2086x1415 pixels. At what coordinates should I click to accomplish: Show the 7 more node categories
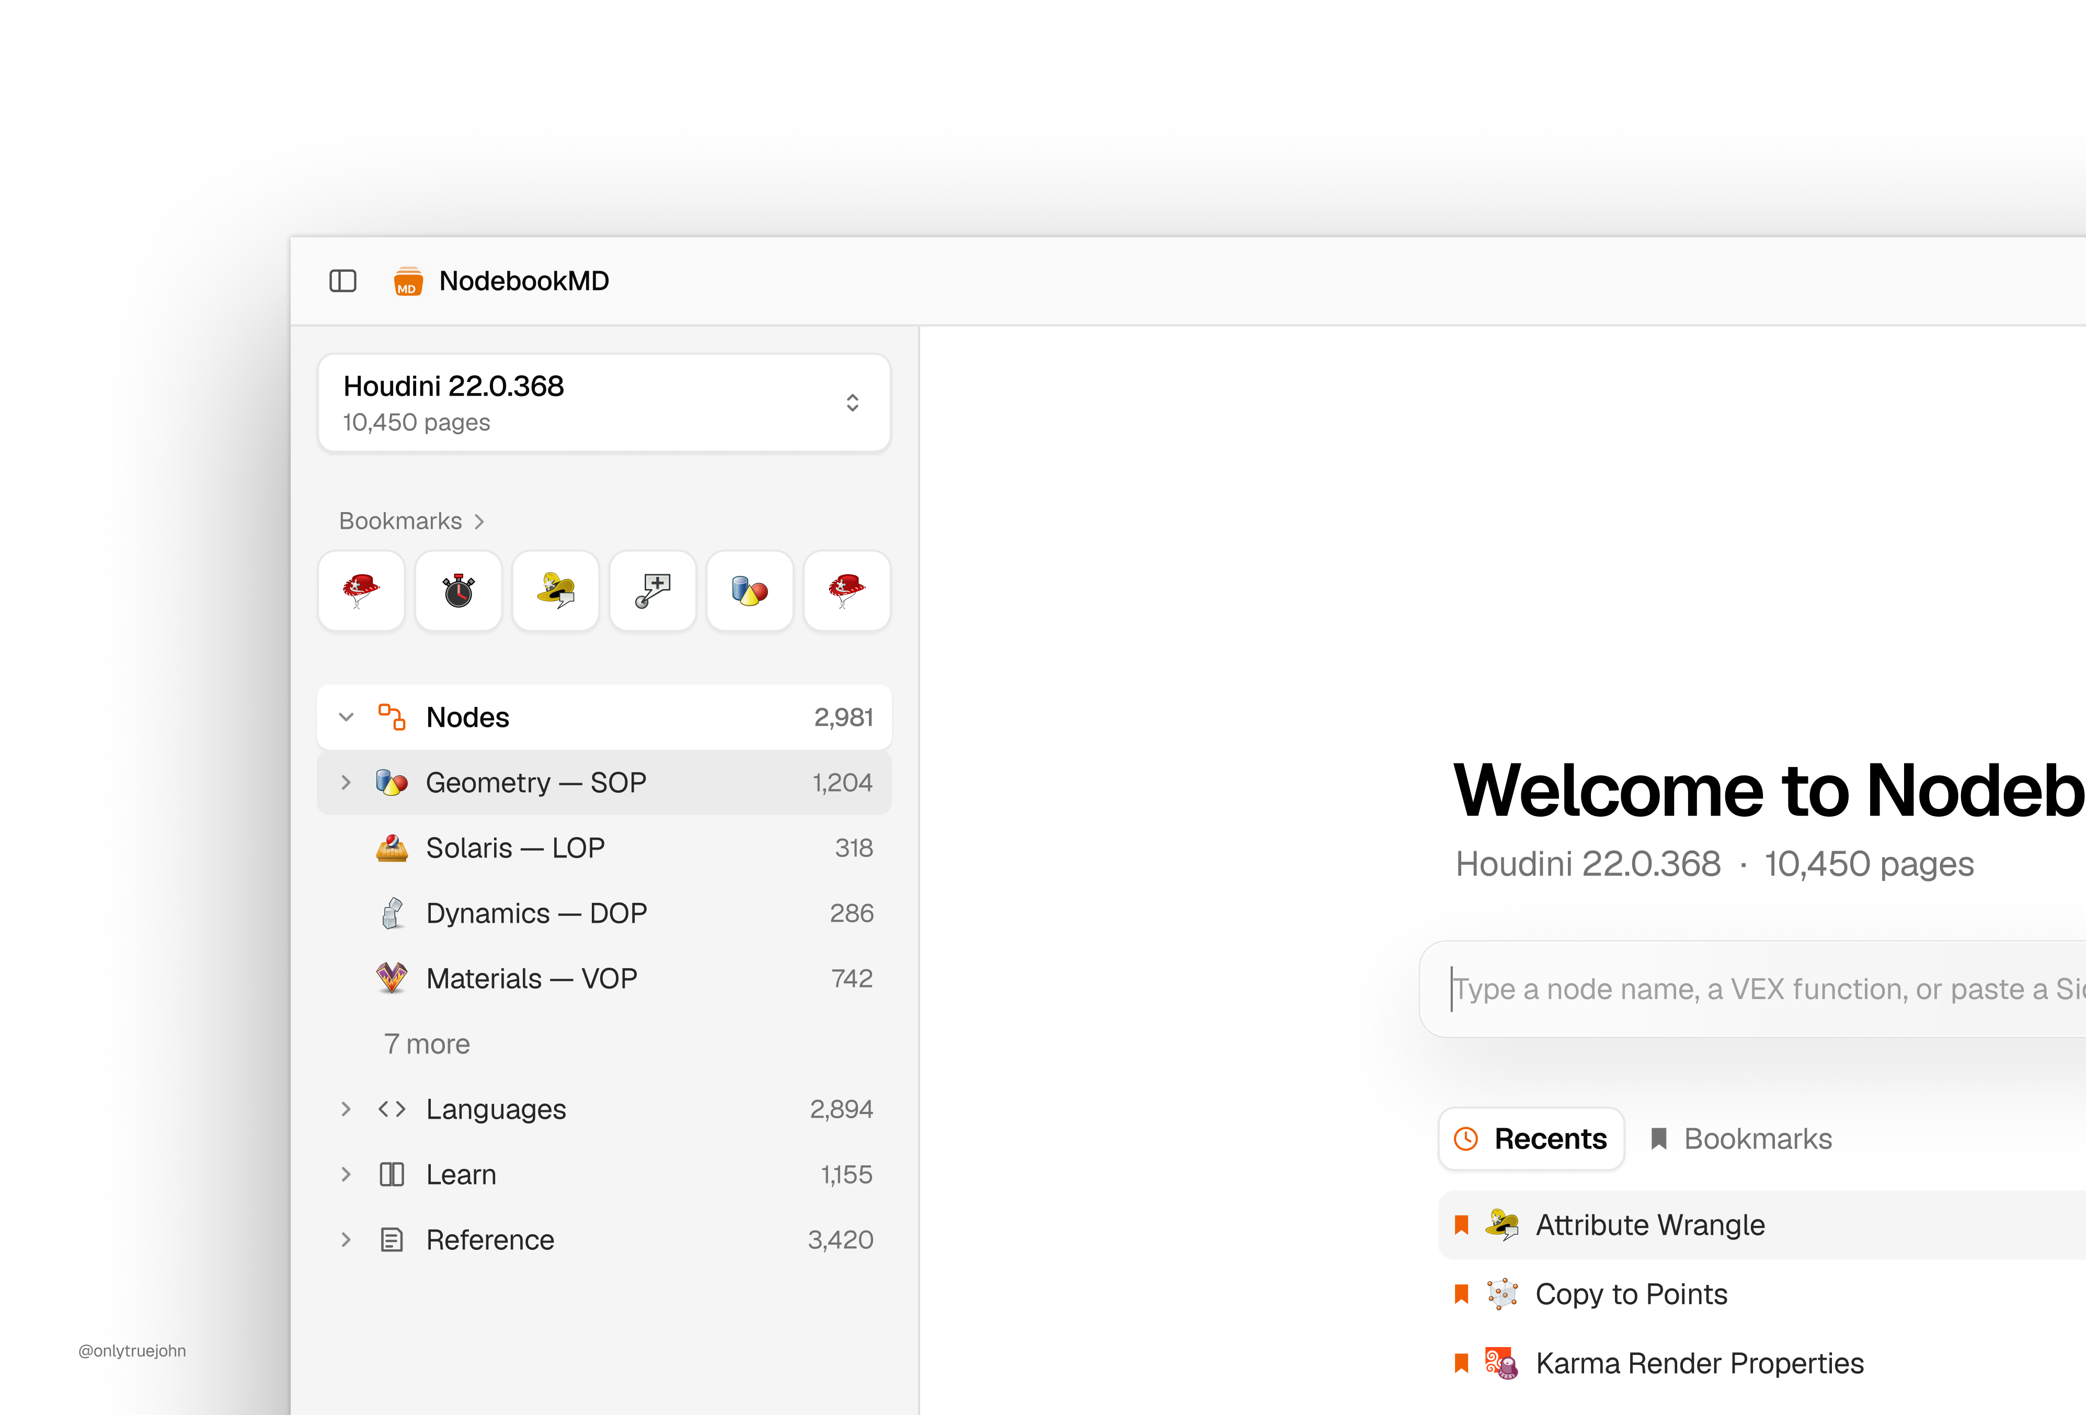[427, 1043]
